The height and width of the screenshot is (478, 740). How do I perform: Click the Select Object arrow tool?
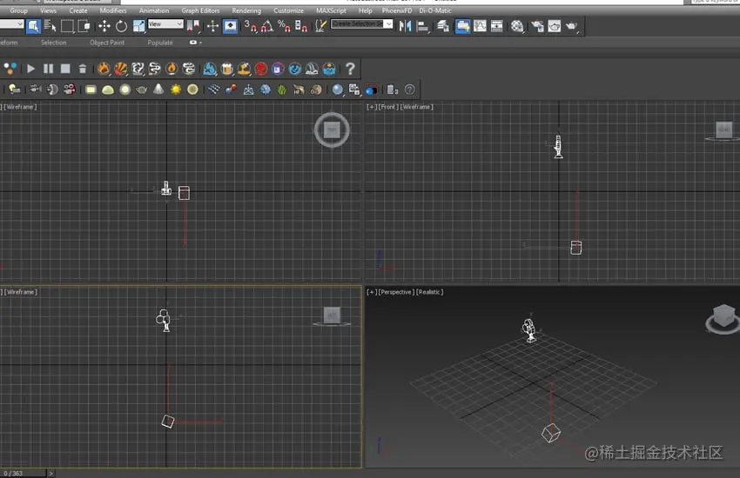coord(33,26)
